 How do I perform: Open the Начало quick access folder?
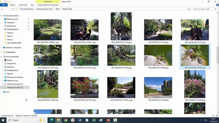[10, 33]
